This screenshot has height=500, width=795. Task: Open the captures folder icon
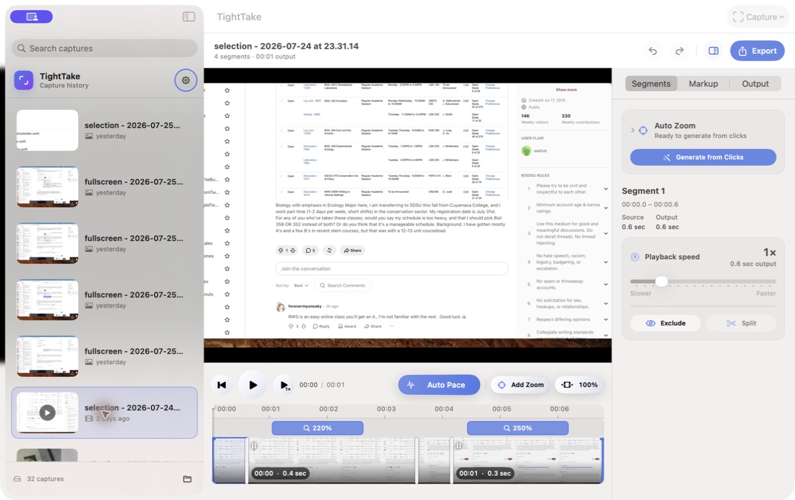(188, 479)
